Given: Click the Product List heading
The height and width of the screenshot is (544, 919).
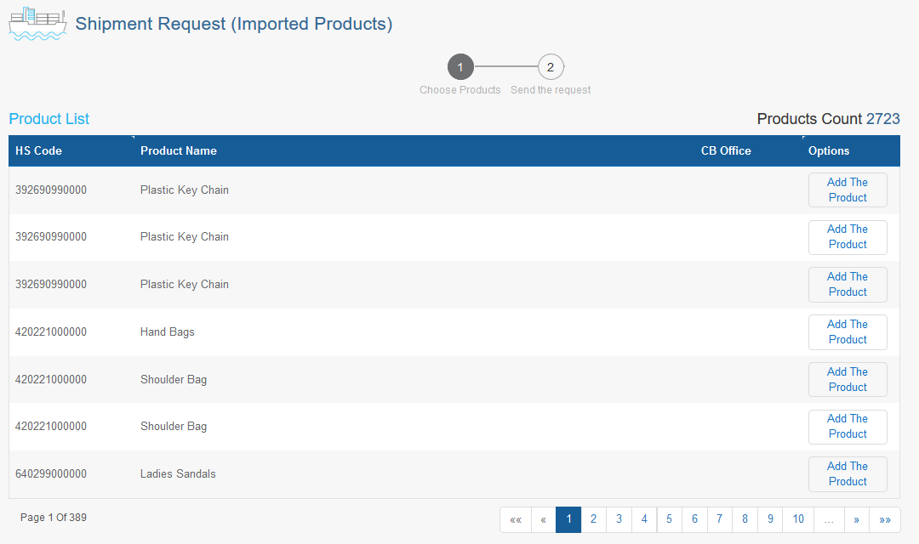Looking at the screenshot, I should [49, 119].
